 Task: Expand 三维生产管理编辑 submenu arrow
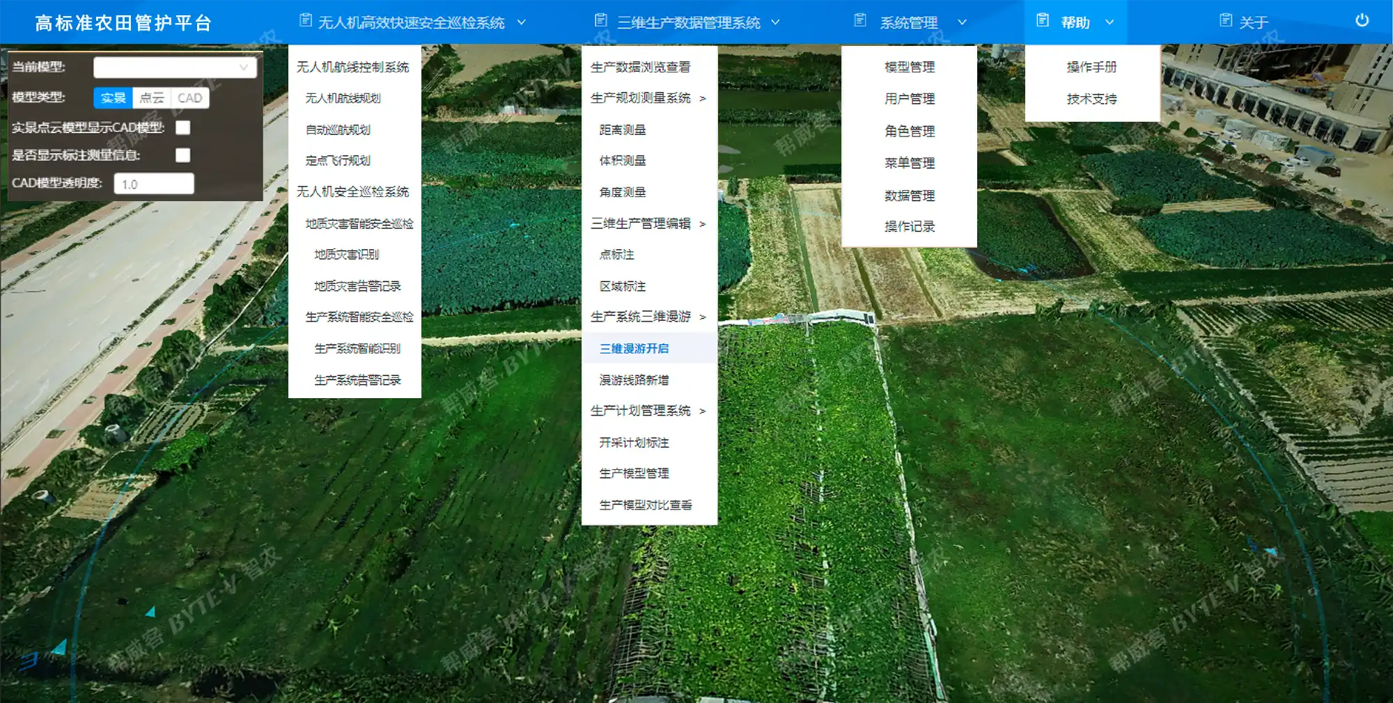point(703,224)
